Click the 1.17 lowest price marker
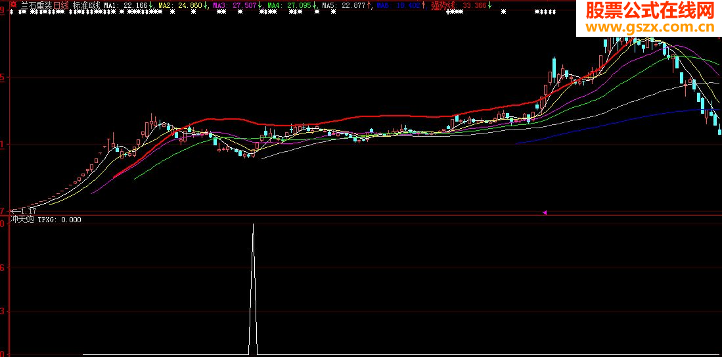 tap(24, 211)
